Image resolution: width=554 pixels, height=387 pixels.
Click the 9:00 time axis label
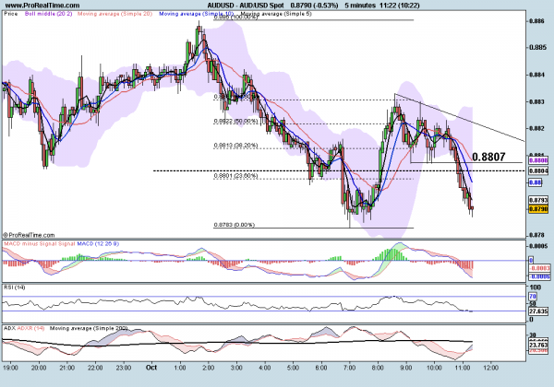pos(406,368)
